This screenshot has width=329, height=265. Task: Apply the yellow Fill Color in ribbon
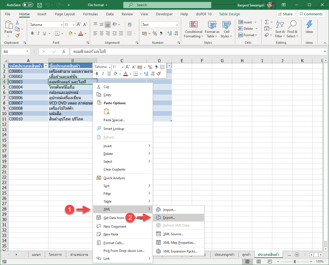click(x=70, y=33)
